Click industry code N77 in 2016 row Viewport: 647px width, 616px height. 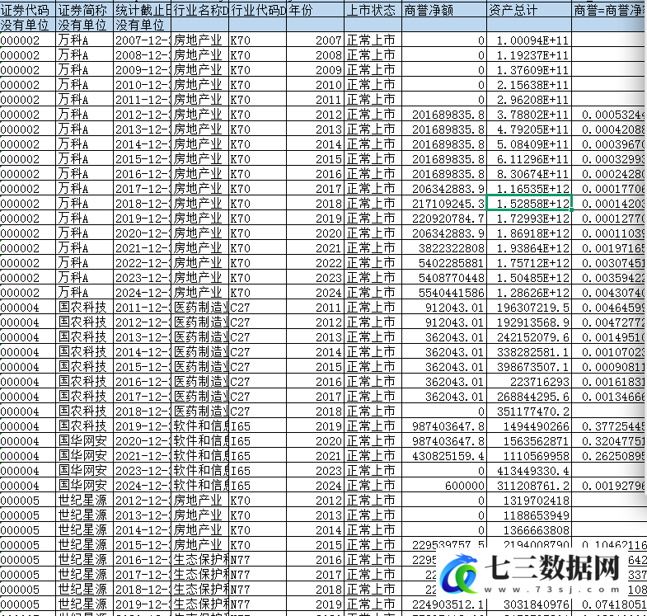257,560
